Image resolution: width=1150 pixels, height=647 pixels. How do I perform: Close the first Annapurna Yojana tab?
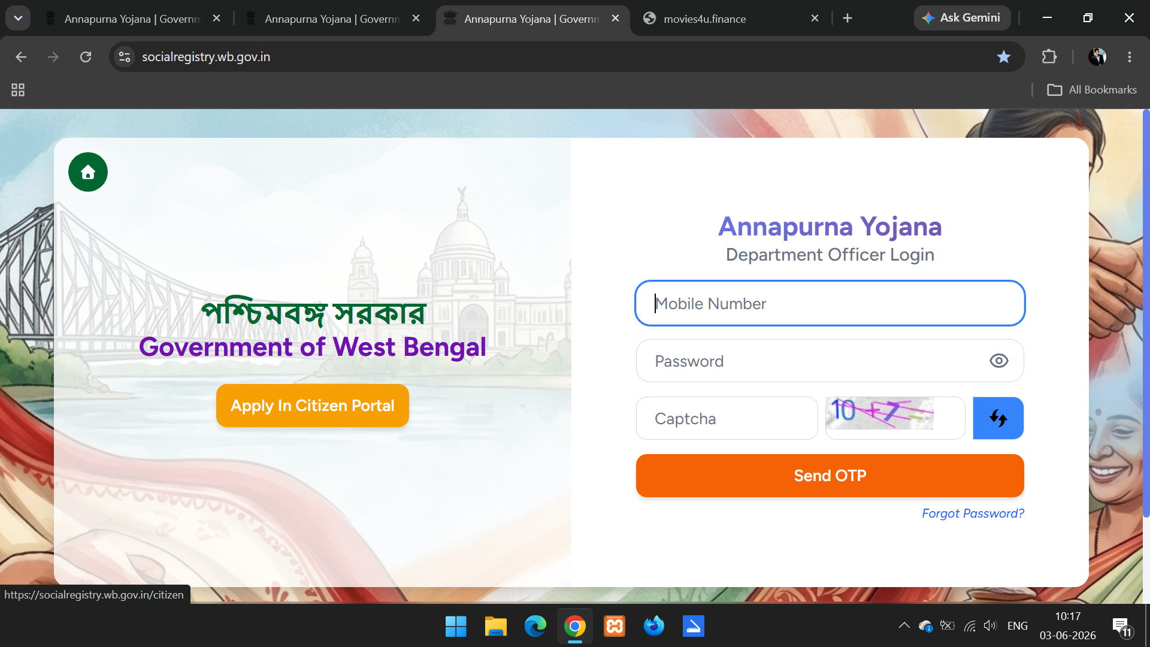pyautogui.click(x=217, y=19)
